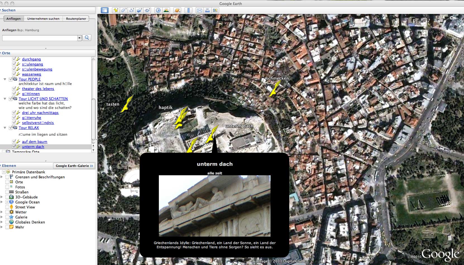The height and width of the screenshot is (265, 464).
Task: Open the planet switcher icon
Action: click(x=177, y=10)
